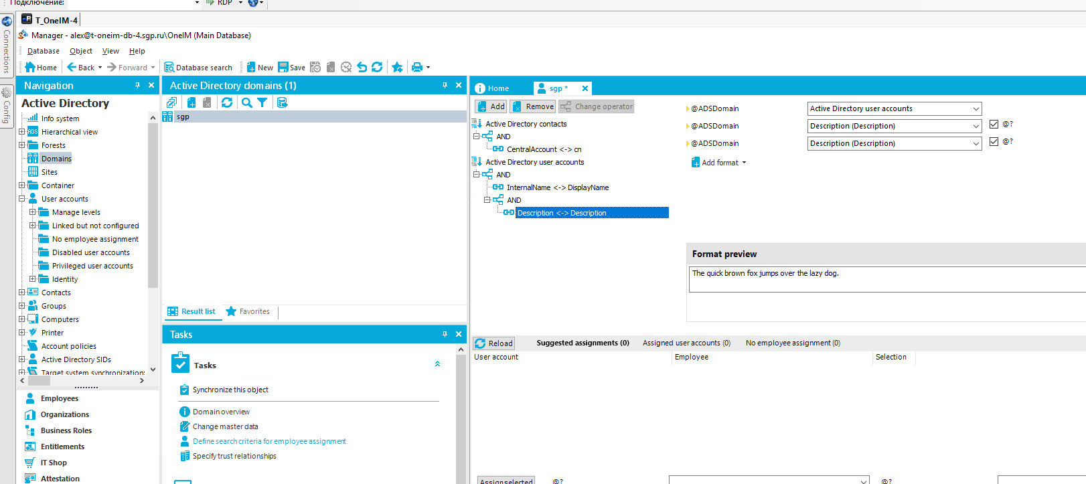Viewport: 1086px width, 484px height.
Task: Click the Add criteria button
Action: 491,106
